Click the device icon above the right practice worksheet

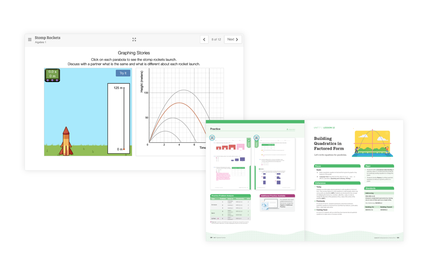(256, 137)
